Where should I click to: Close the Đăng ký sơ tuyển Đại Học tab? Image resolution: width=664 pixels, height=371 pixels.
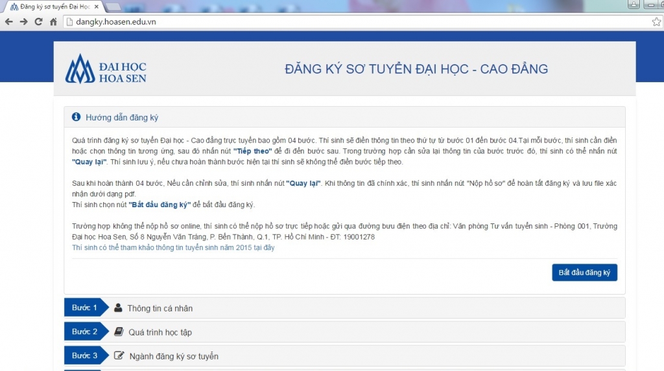click(x=97, y=6)
